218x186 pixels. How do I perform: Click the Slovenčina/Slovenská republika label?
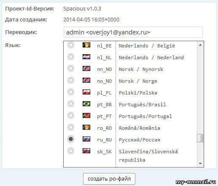point(148,156)
